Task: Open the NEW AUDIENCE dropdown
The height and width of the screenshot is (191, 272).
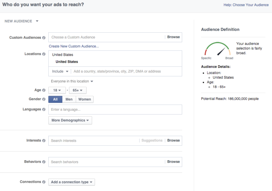Action: (x=22, y=21)
